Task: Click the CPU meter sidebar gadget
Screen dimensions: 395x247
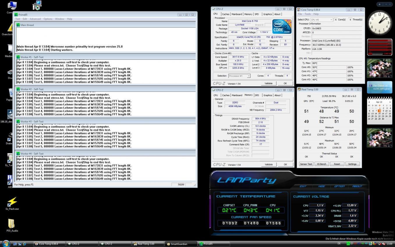Action: (x=380, y=47)
